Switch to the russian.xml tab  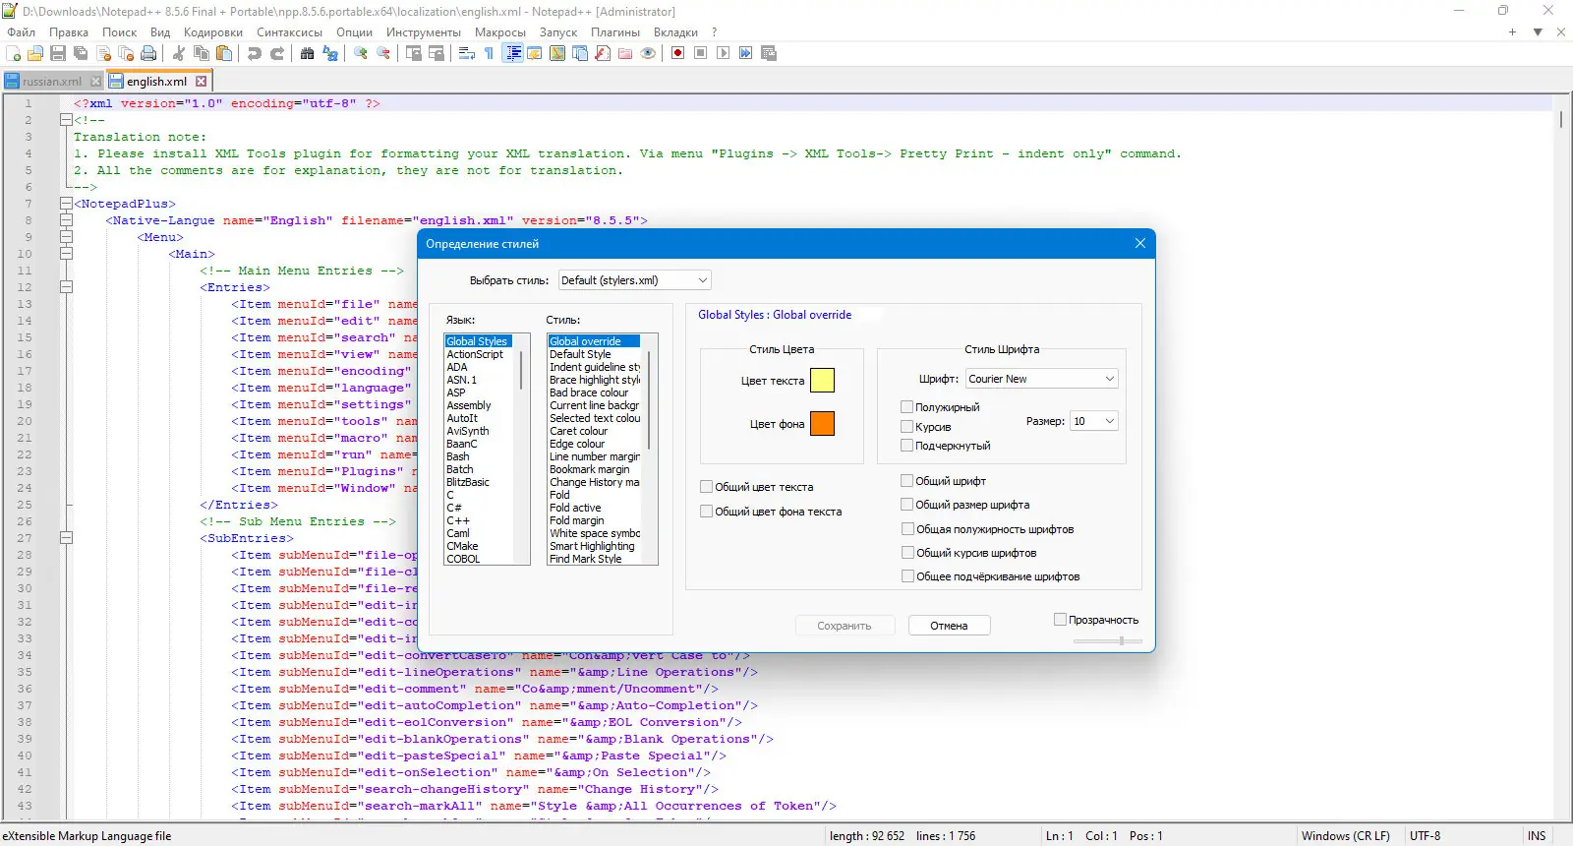pos(51,82)
